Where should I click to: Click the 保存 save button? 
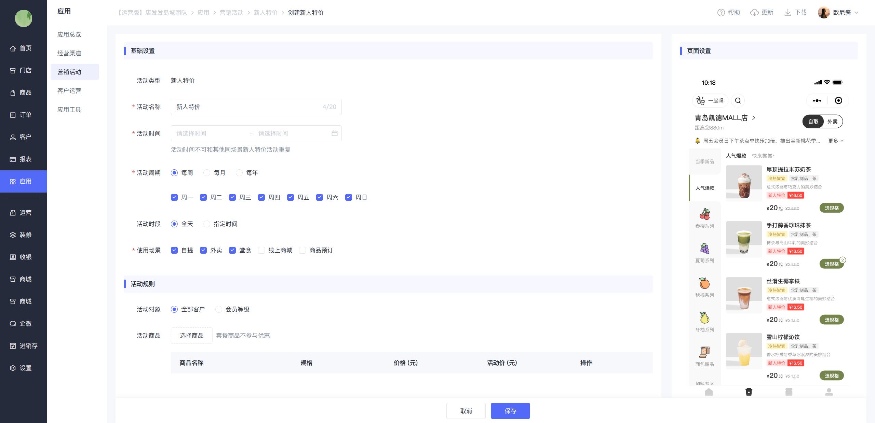(510, 411)
